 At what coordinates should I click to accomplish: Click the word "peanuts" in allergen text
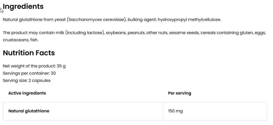click(136, 33)
